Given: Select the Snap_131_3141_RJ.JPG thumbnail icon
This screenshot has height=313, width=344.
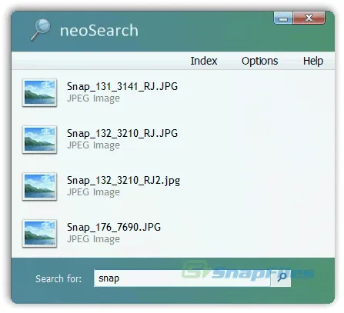Looking at the screenshot, I should [39, 92].
